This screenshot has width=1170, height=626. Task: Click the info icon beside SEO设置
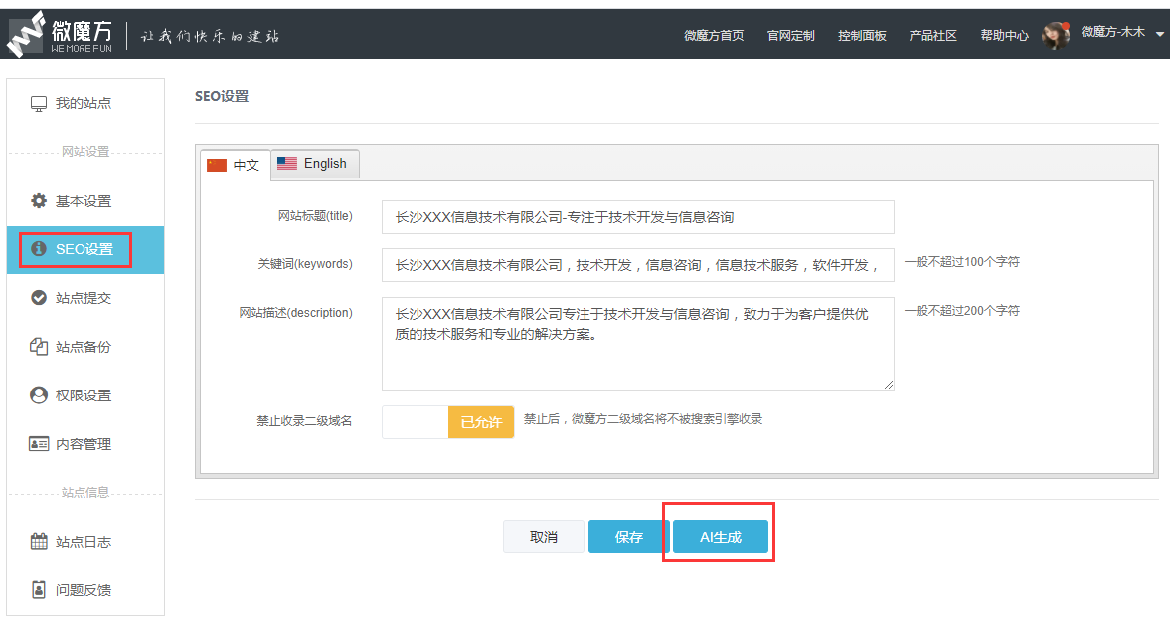(38, 248)
